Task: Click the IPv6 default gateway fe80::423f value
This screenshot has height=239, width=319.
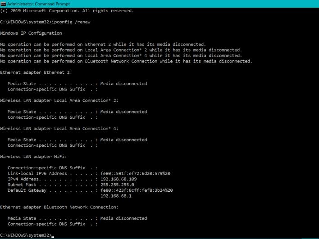Action: pyautogui.click(x=137, y=190)
